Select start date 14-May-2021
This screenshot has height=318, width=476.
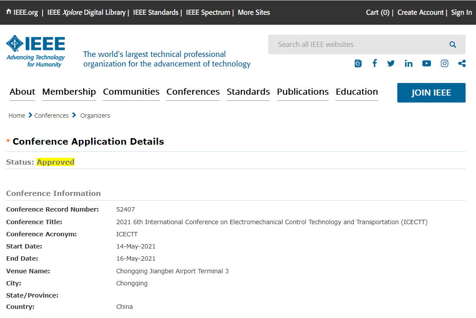coord(136,246)
